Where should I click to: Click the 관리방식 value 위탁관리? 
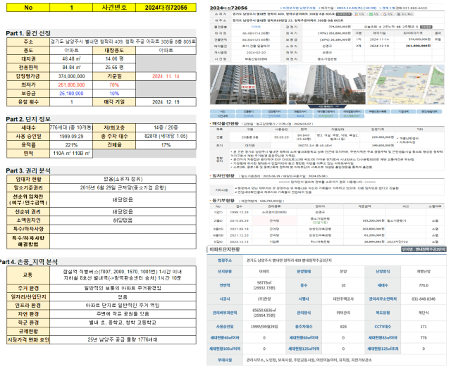tap(343, 313)
